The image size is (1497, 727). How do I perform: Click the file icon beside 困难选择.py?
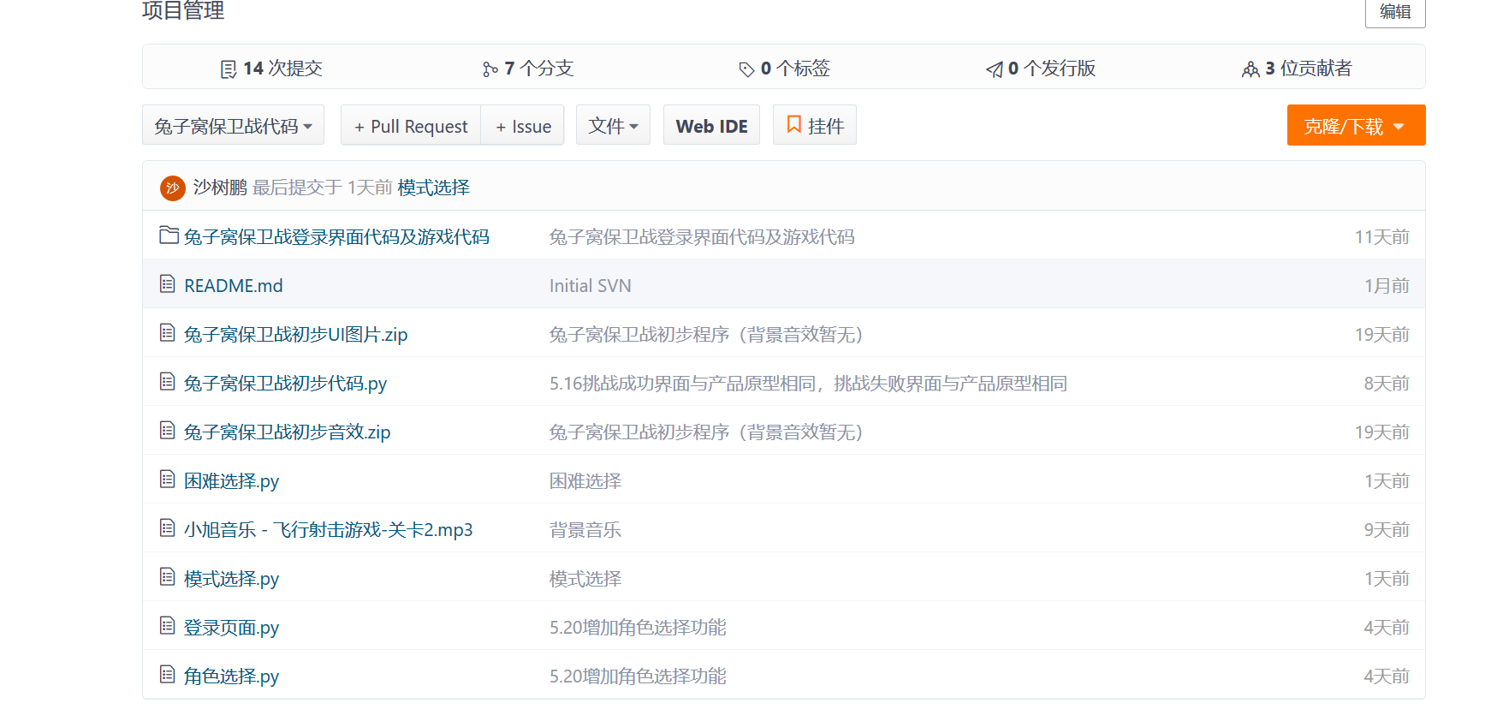tap(168, 480)
